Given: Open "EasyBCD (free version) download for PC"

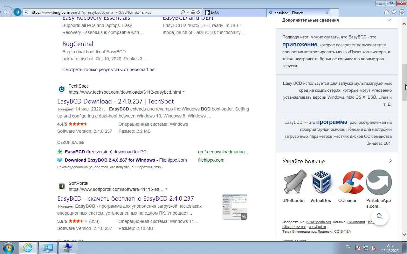Looking at the screenshot, I should tap(106, 152).
